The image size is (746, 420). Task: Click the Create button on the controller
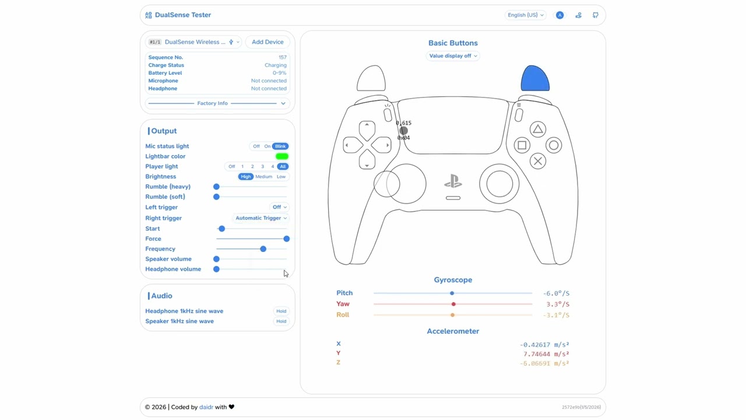(x=388, y=115)
